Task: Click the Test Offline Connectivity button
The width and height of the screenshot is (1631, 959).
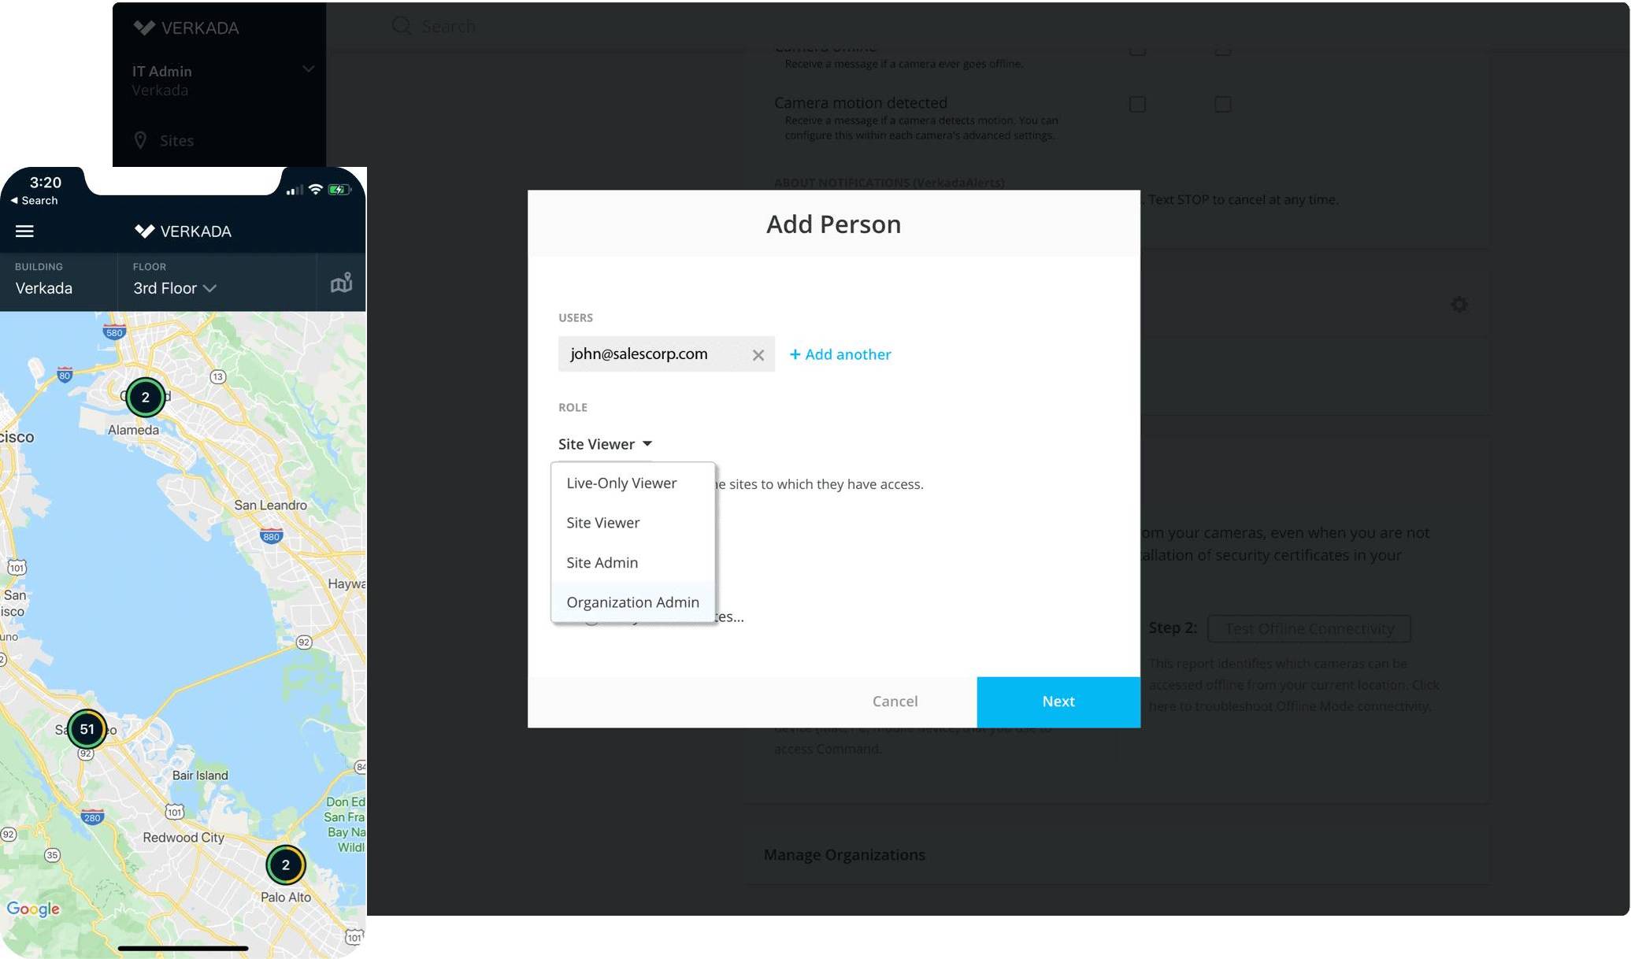Action: coord(1309,628)
